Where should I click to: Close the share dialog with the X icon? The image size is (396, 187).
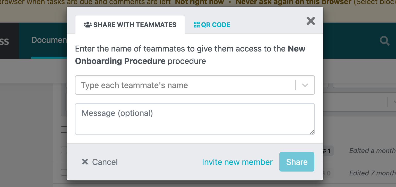[311, 21]
